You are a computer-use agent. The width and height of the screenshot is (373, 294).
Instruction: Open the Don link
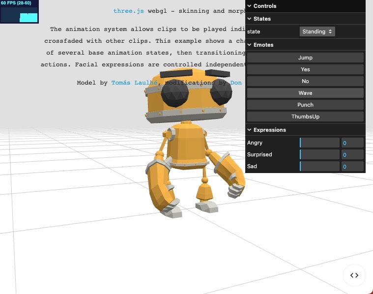236,83
